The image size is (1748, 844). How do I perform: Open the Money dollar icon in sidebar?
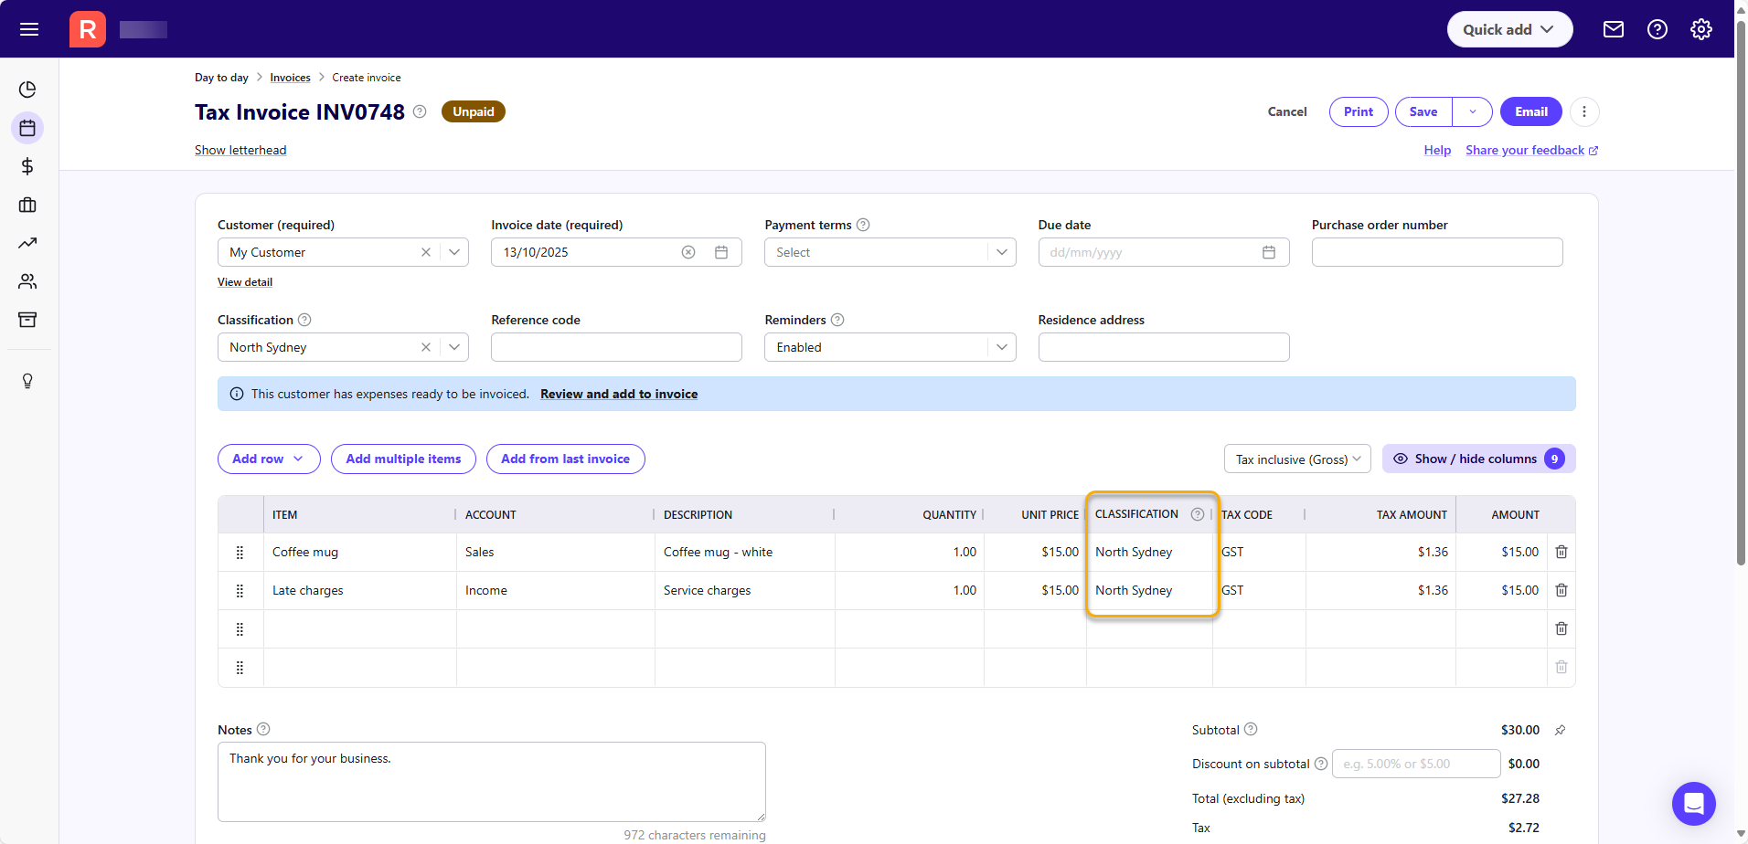(27, 166)
